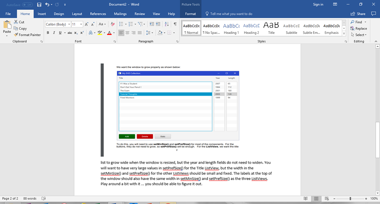Image resolution: width=380 pixels, height=204 pixels.
Task: Open the File menu
Action: click(x=8, y=14)
